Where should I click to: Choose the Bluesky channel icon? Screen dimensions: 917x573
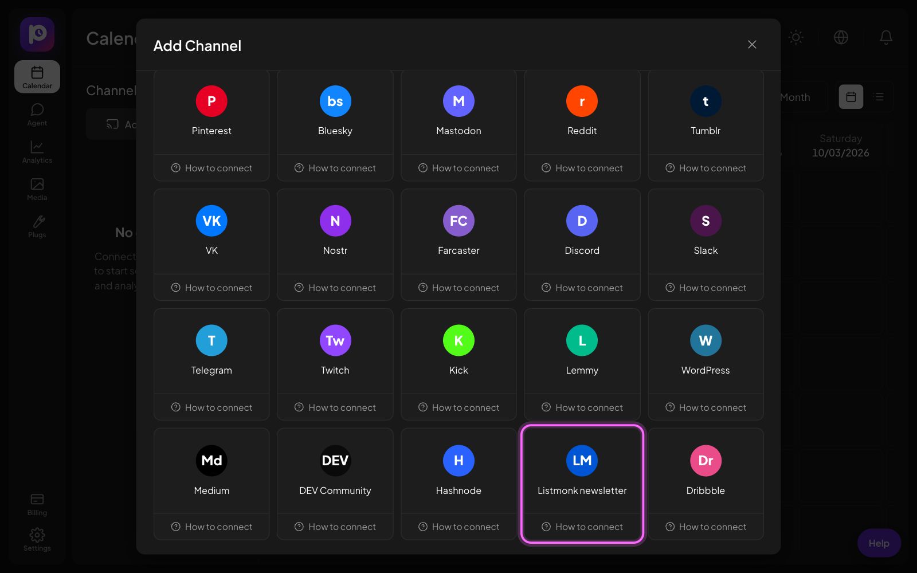click(x=335, y=101)
